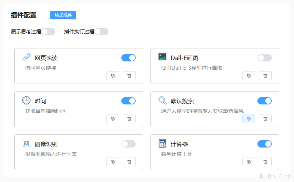Click the picture icon of Dall-E画图

pos(162,57)
